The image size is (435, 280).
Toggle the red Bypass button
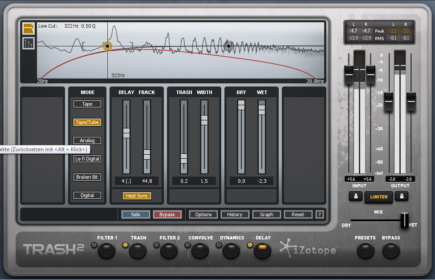pyautogui.click(x=167, y=214)
